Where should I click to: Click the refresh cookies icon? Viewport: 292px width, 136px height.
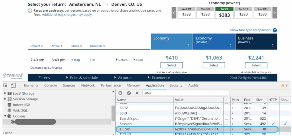[x=120, y=93]
